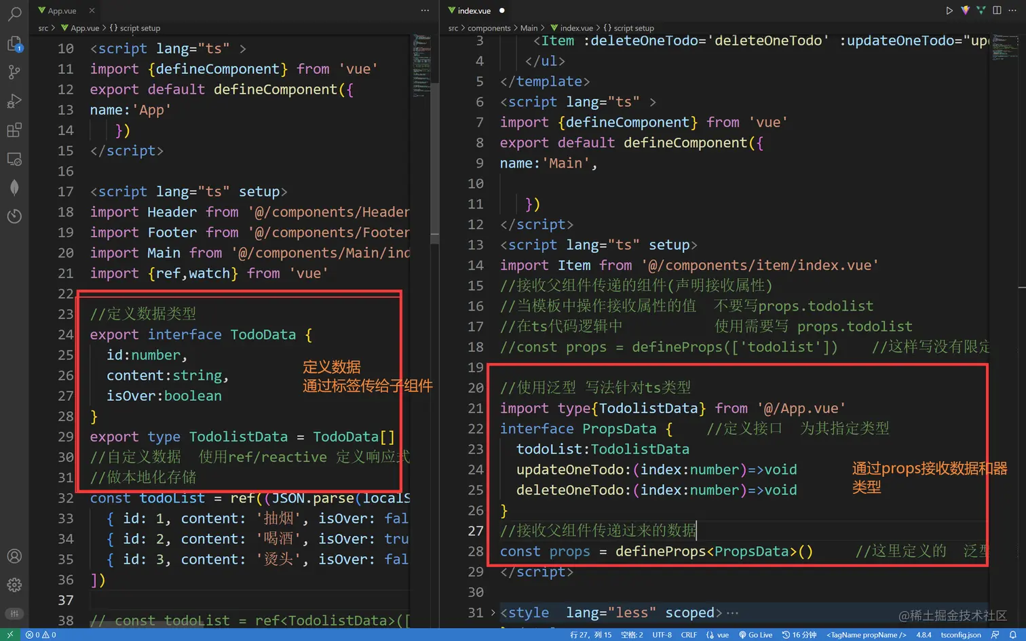
Task: Click the '@/App.vue' import path string
Action: point(801,408)
